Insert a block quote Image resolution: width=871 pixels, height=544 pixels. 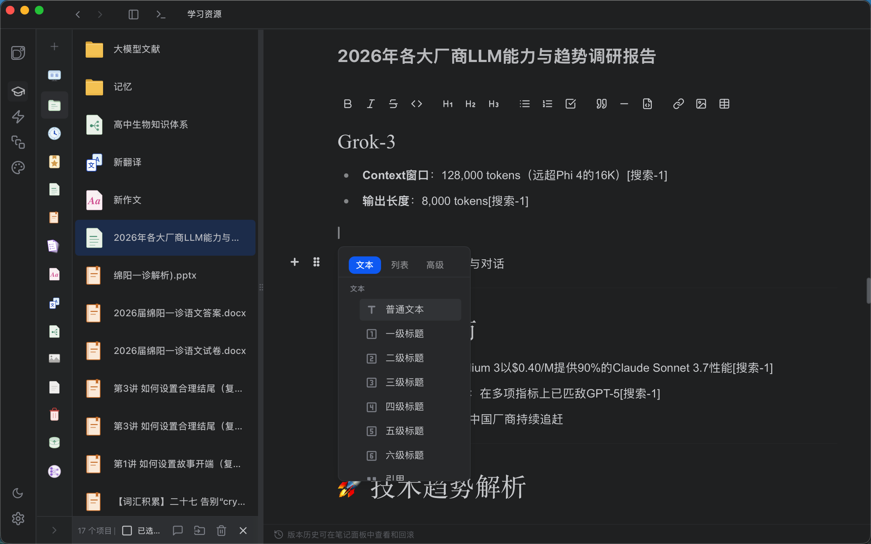pyautogui.click(x=601, y=104)
